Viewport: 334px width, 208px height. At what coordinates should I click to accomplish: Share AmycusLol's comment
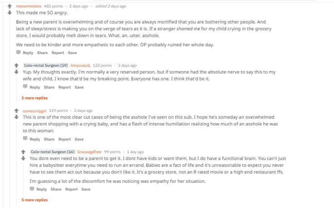point(49,87)
